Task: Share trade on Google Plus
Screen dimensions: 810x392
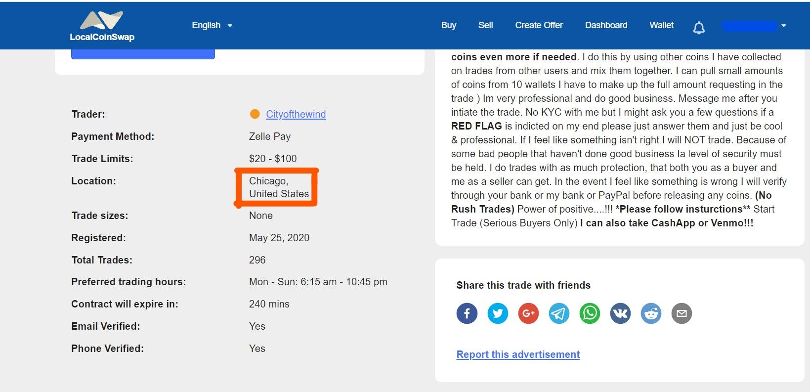Action: (528, 313)
